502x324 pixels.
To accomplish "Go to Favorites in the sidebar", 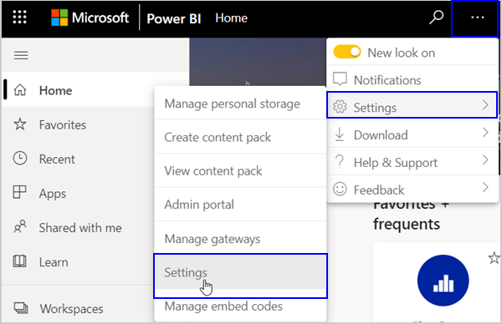I will (x=63, y=124).
